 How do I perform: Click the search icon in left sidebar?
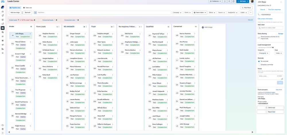(3, 125)
